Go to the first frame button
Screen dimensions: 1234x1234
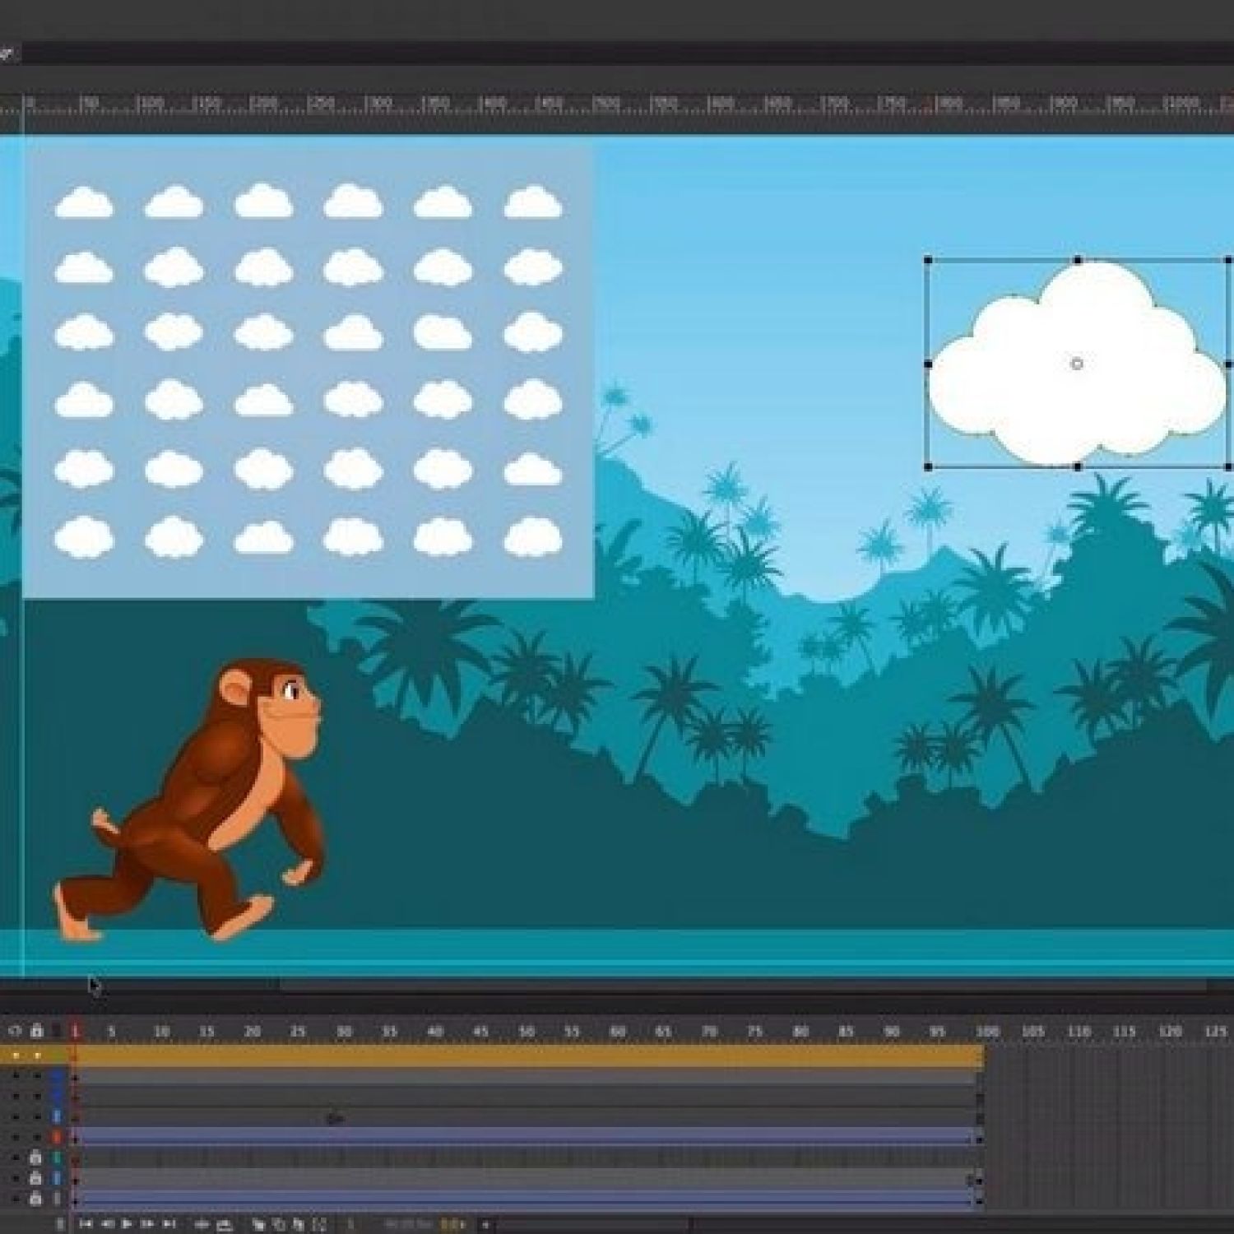[85, 1224]
